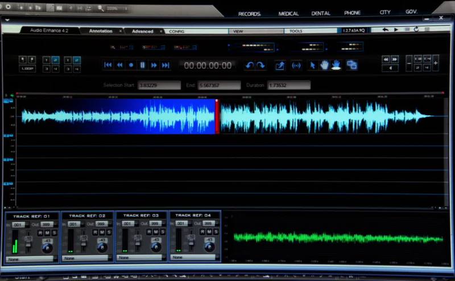Open the None dropdown on Track Ref 03
Viewport: 455px width, 281px height.
pyautogui.click(x=140, y=258)
